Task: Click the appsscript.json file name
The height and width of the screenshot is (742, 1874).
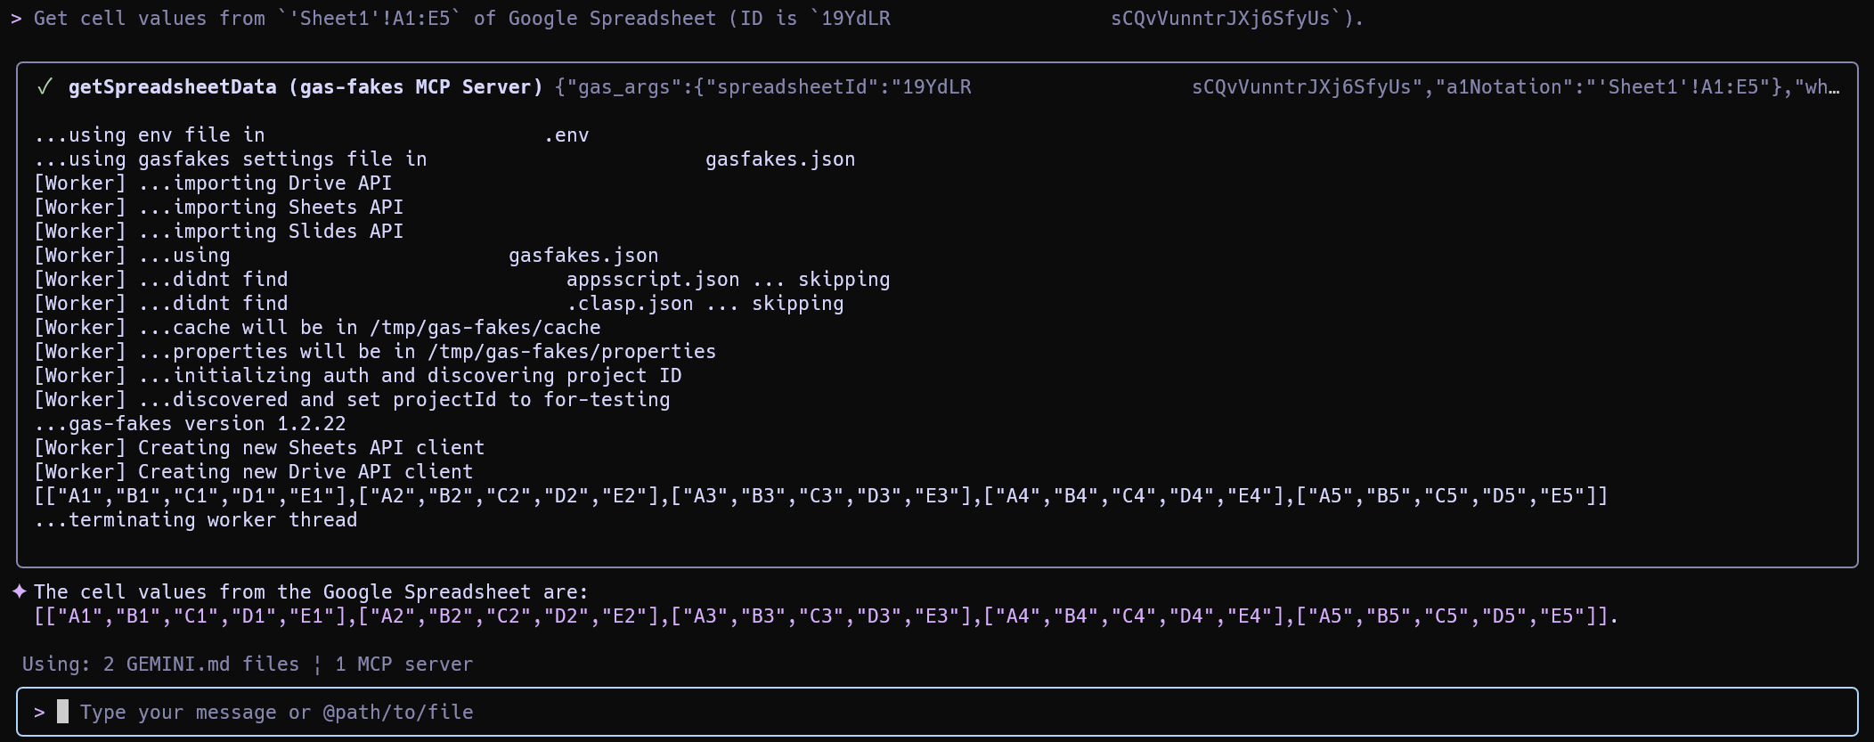Action: pyautogui.click(x=652, y=280)
